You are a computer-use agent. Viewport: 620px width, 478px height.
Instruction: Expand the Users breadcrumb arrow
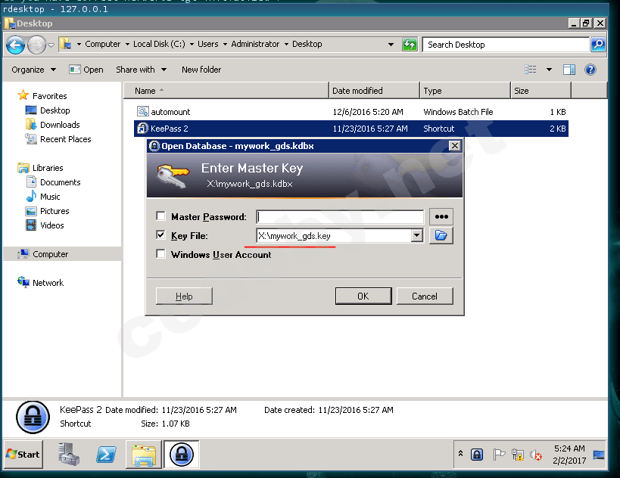click(225, 44)
